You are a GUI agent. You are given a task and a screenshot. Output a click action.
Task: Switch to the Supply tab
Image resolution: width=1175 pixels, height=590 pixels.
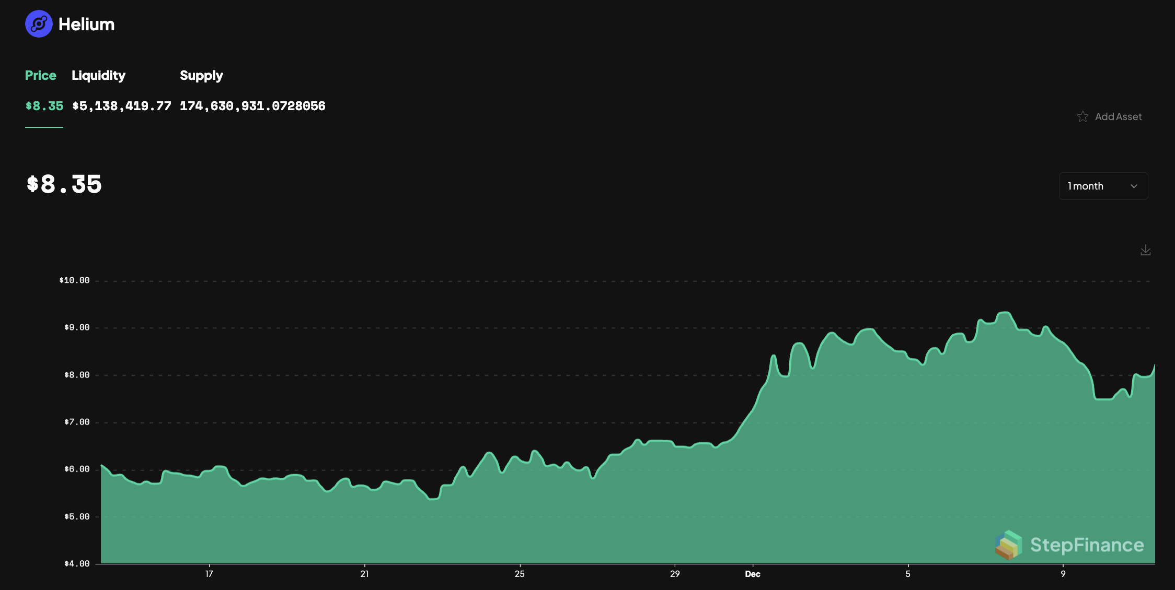point(201,75)
